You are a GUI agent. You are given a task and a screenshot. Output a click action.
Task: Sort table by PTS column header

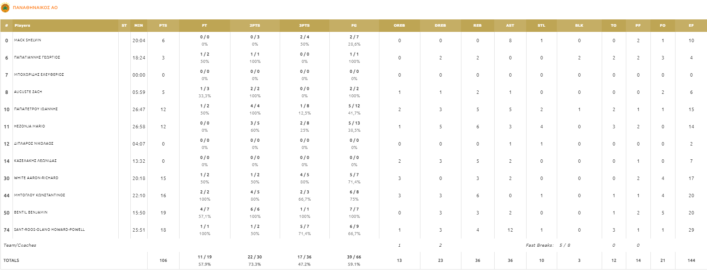tap(163, 25)
